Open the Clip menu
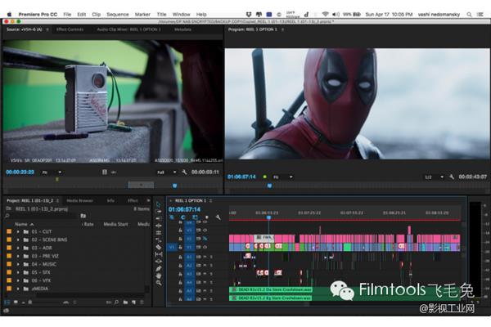Screen dimensions: 491x327 96,15
